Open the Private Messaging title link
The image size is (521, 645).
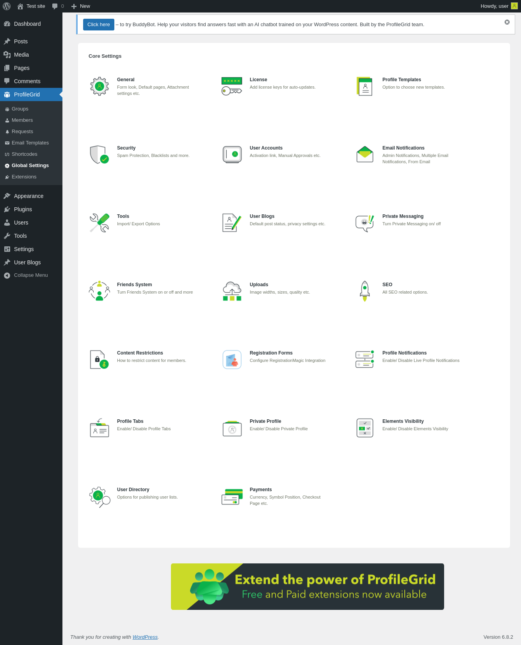tap(403, 216)
